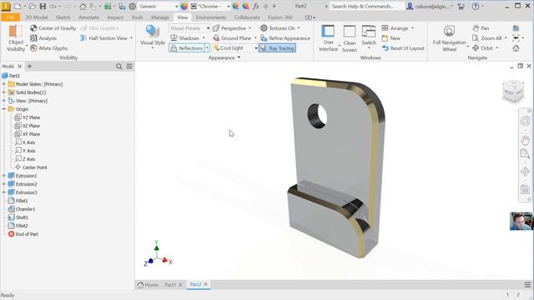Click in Search Help & Commands field
Viewport: 534px width, 300px height.
(x=367, y=6)
